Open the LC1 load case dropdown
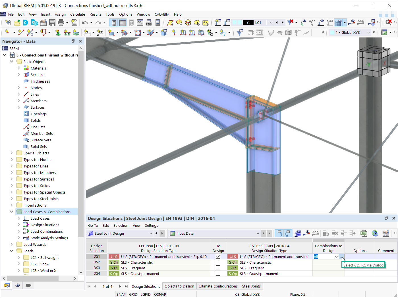This screenshot has width=398, height=298. click(x=271, y=22)
